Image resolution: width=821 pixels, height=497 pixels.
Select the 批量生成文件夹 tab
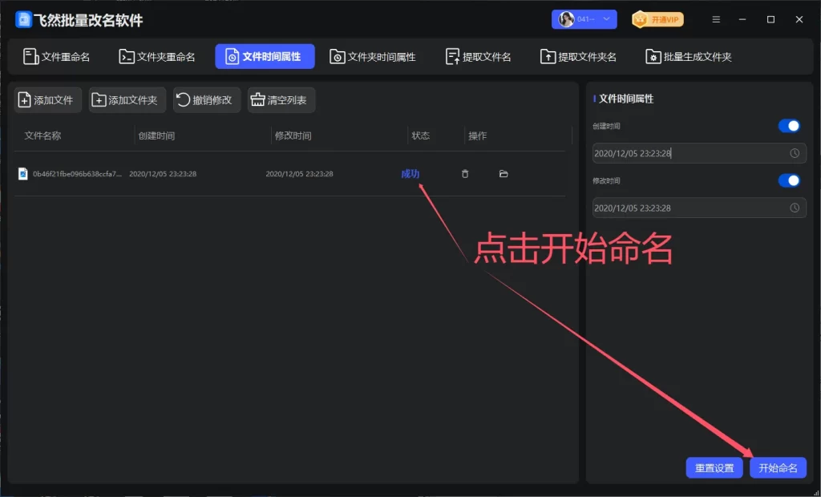pyautogui.click(x=689, y=57)
